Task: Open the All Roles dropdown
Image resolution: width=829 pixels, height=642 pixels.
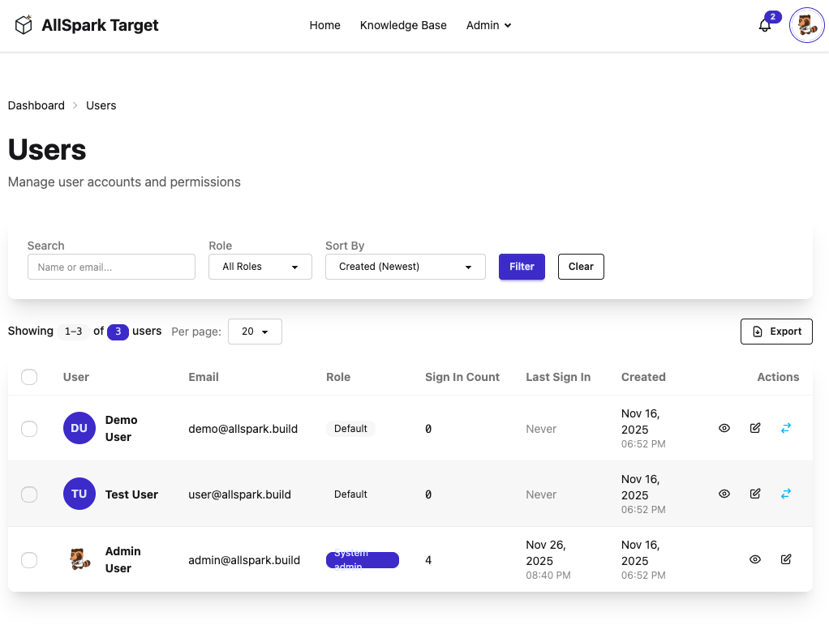Action: click(260, 266)
